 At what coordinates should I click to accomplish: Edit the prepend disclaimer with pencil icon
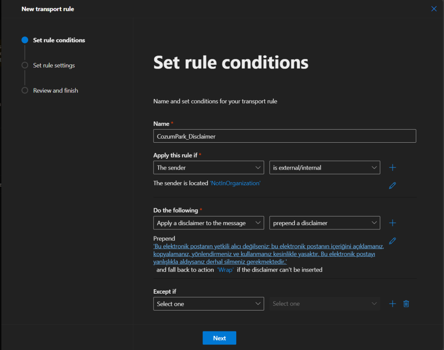pyautogui.click(x=392, y=241)
